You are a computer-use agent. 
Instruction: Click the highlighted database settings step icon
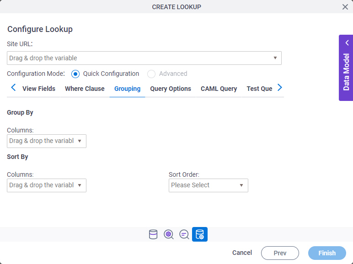tap(200, 234)
